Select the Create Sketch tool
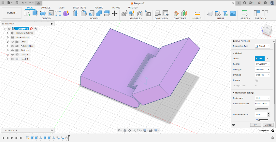 [27, 13]
